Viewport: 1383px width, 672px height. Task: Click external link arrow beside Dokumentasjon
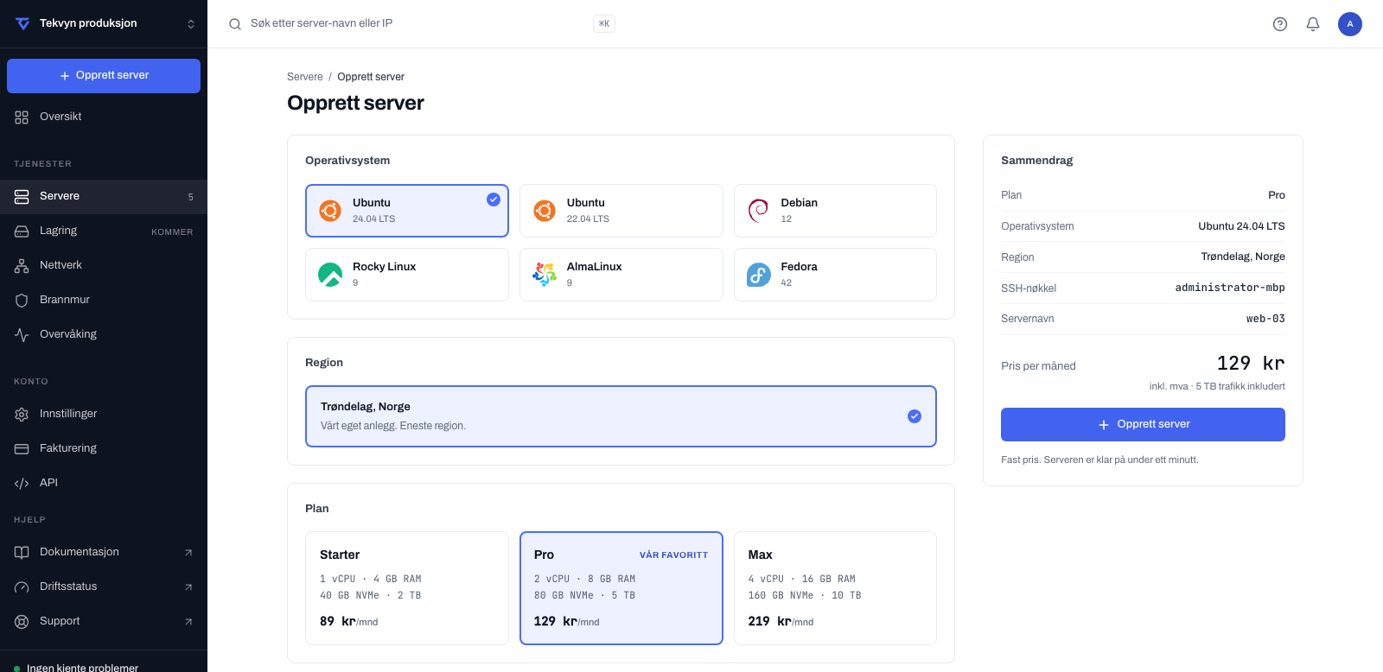pos(188,553)
